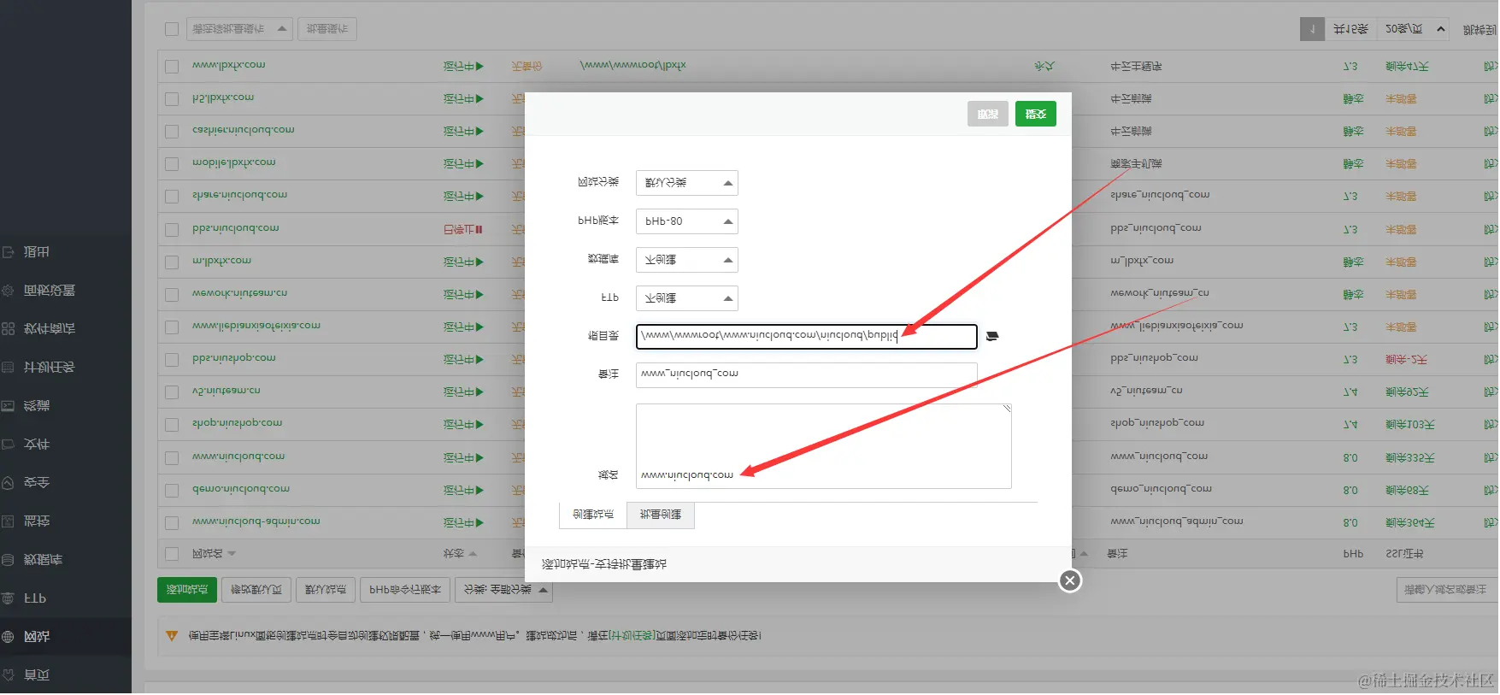Open the 数据库 database sidebar icon
1500x695 pixels.
(8, 560)
